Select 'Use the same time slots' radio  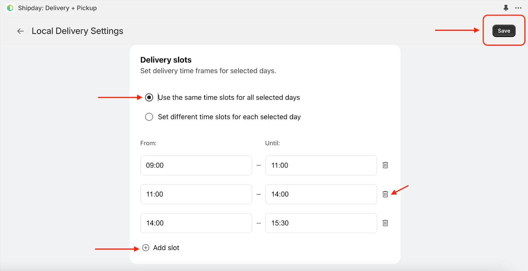coord(149,98)
